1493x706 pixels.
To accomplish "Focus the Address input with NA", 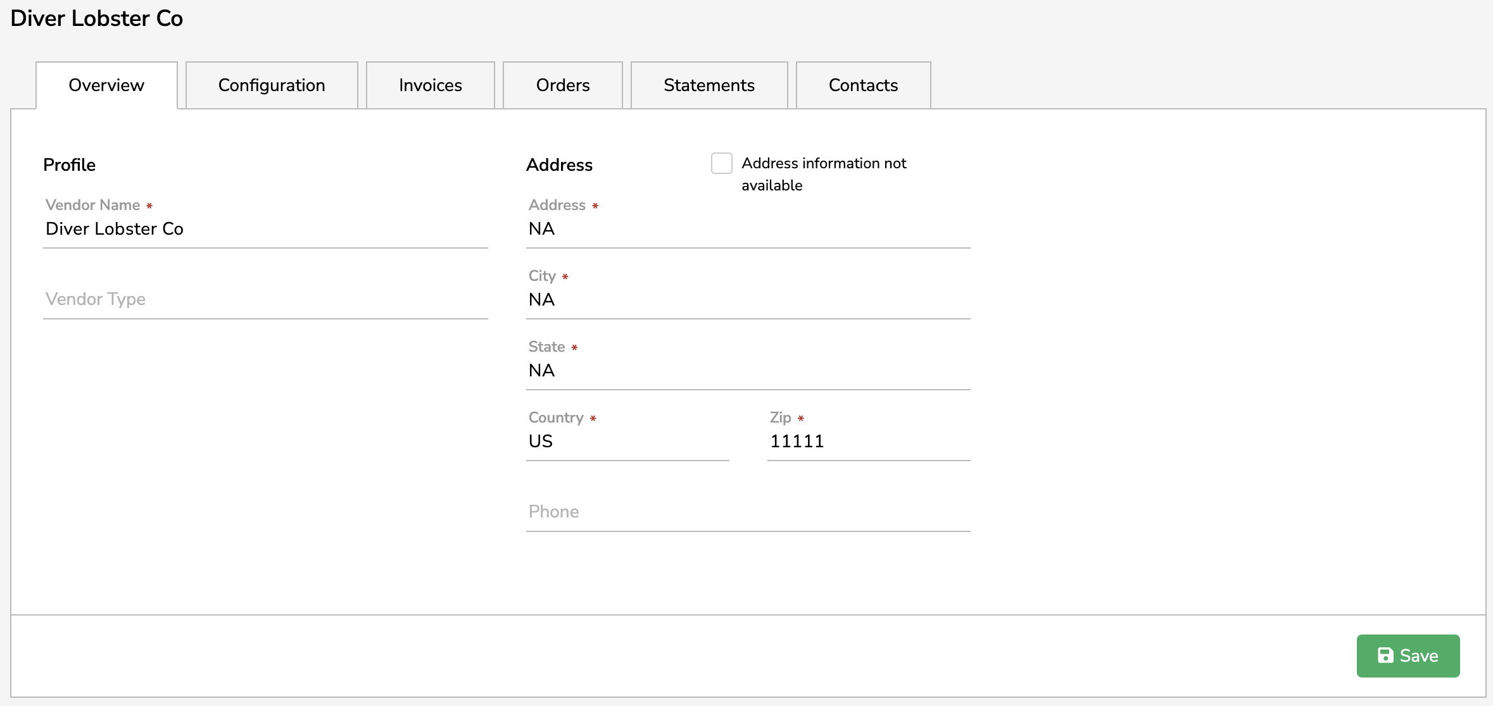I will 747,229.
